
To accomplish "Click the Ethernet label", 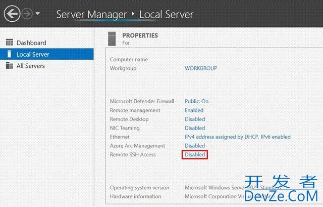I will pyautogui.click(x=120, y=137).
